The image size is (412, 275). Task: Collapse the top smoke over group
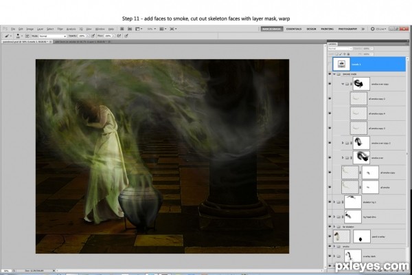(334, 74)
